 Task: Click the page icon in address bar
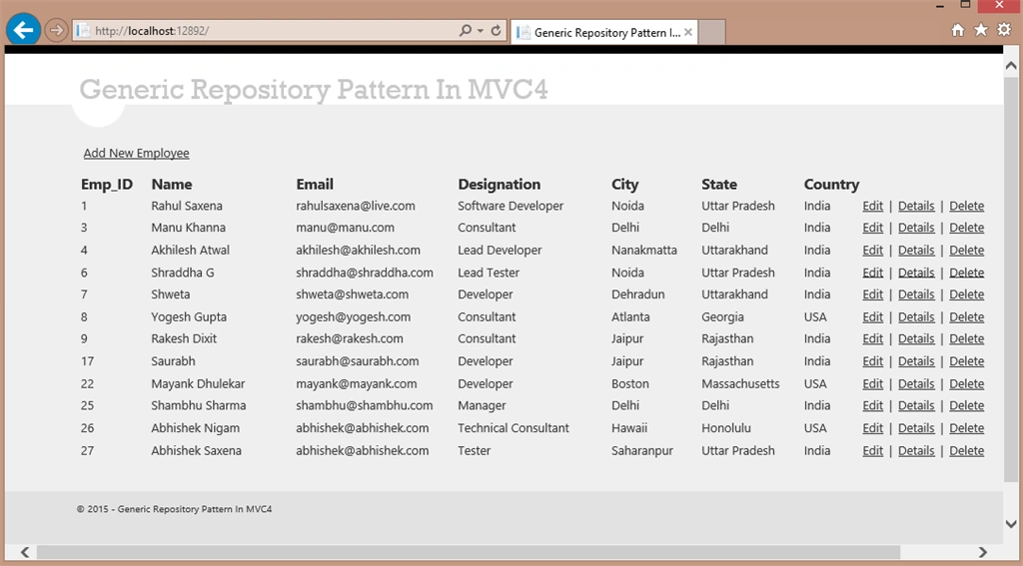(x=83, y=31)
